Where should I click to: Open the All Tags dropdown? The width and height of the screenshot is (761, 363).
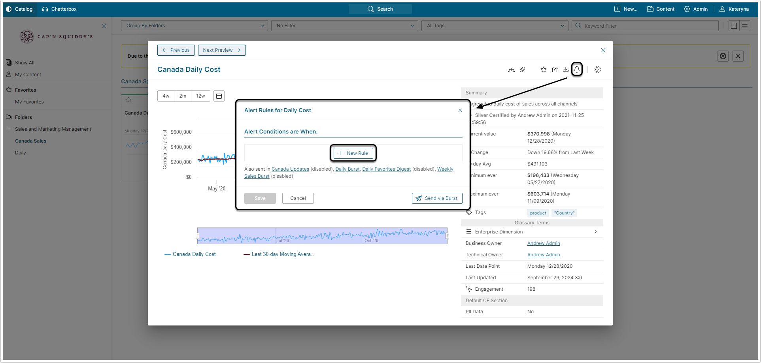[x=495, y=26]
